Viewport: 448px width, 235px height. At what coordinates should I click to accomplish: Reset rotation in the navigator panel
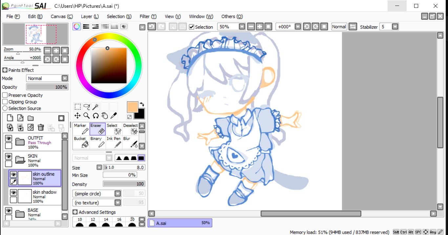click(x=65, y=59)
